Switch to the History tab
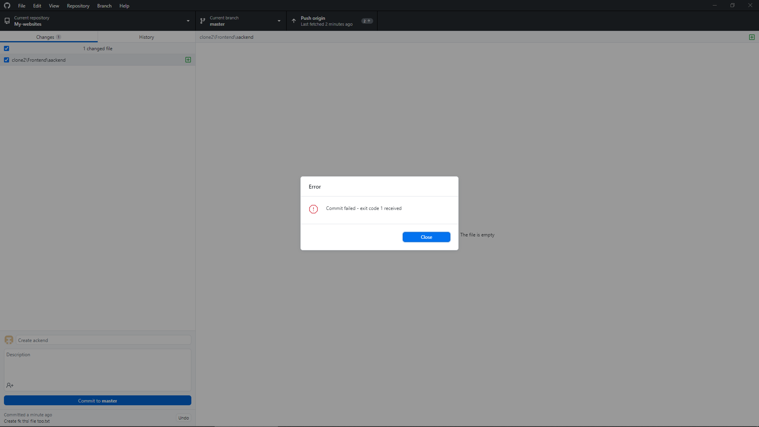The height and width of the screenshot is (427, 759). (146, 37)
